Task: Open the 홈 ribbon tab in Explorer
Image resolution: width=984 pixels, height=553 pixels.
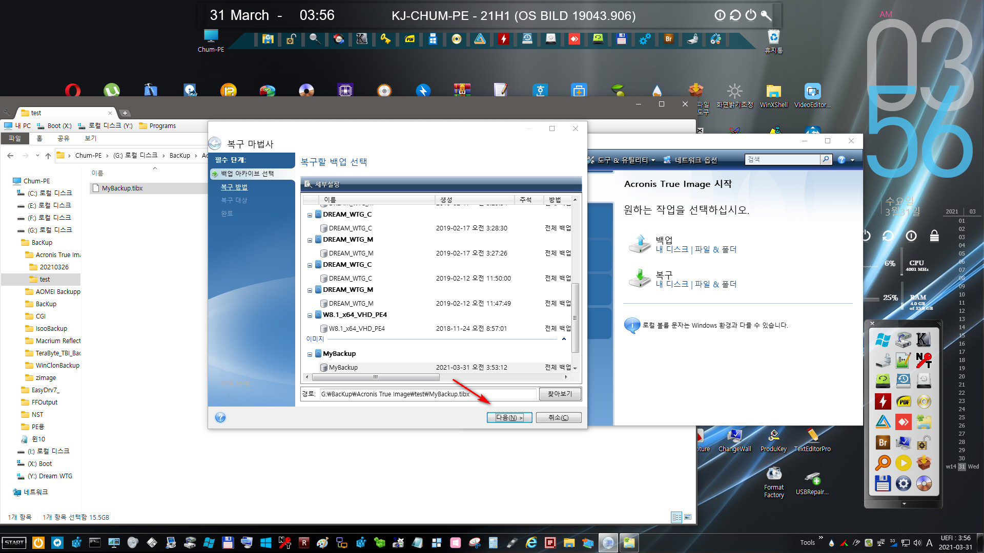Action: tap(39, 138)
